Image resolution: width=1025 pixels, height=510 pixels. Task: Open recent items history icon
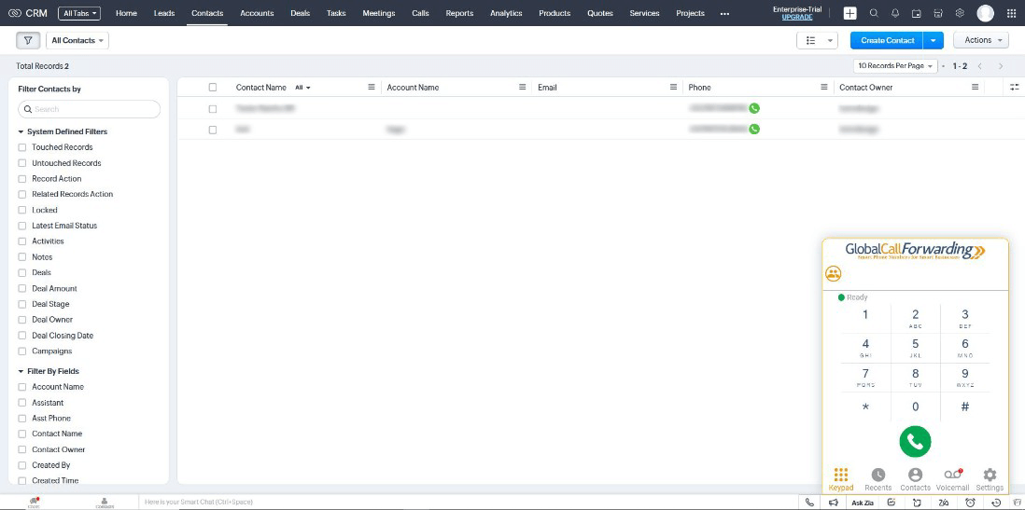pyautogui.click(x=996, y=503)
